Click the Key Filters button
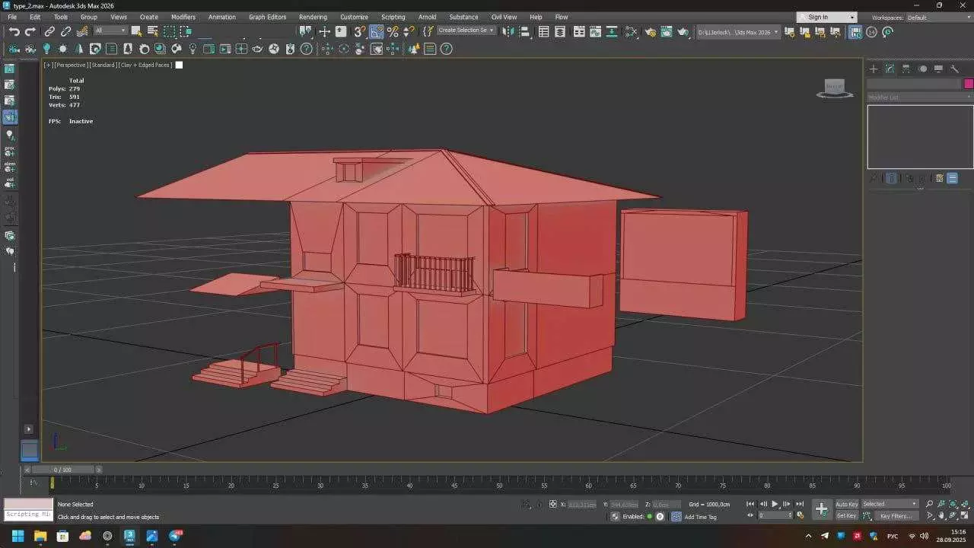Screen dimensions: 974x548 click(896, 516)
